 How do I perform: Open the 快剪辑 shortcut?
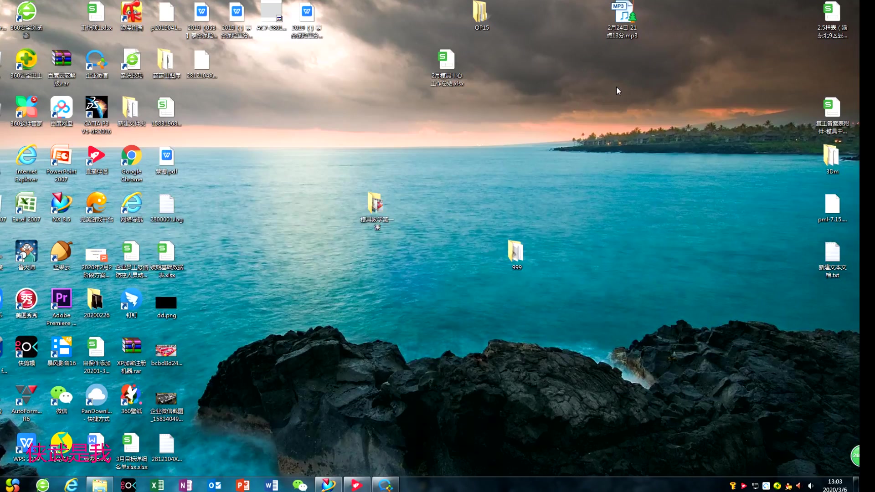point(26,351)
